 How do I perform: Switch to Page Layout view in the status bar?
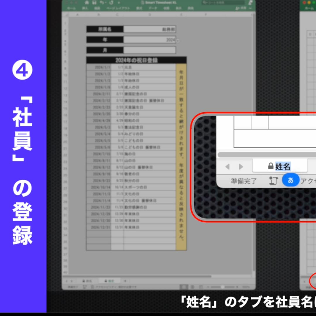tap(192, 286)
